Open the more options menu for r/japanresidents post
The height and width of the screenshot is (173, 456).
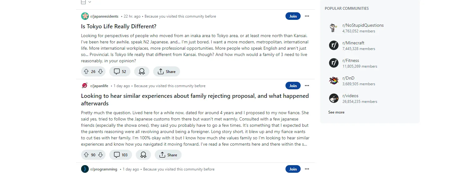(307, 16)
